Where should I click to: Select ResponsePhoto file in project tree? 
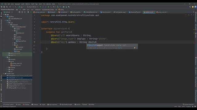(21, 41)
